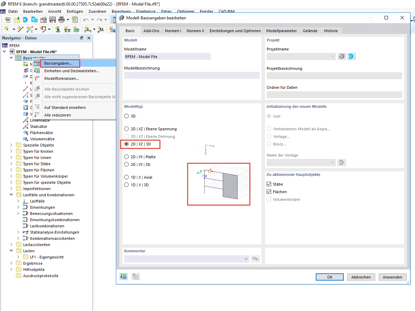
Task: Select the 2D | XY | Platte model type
Action: click(x=127, y=157)
